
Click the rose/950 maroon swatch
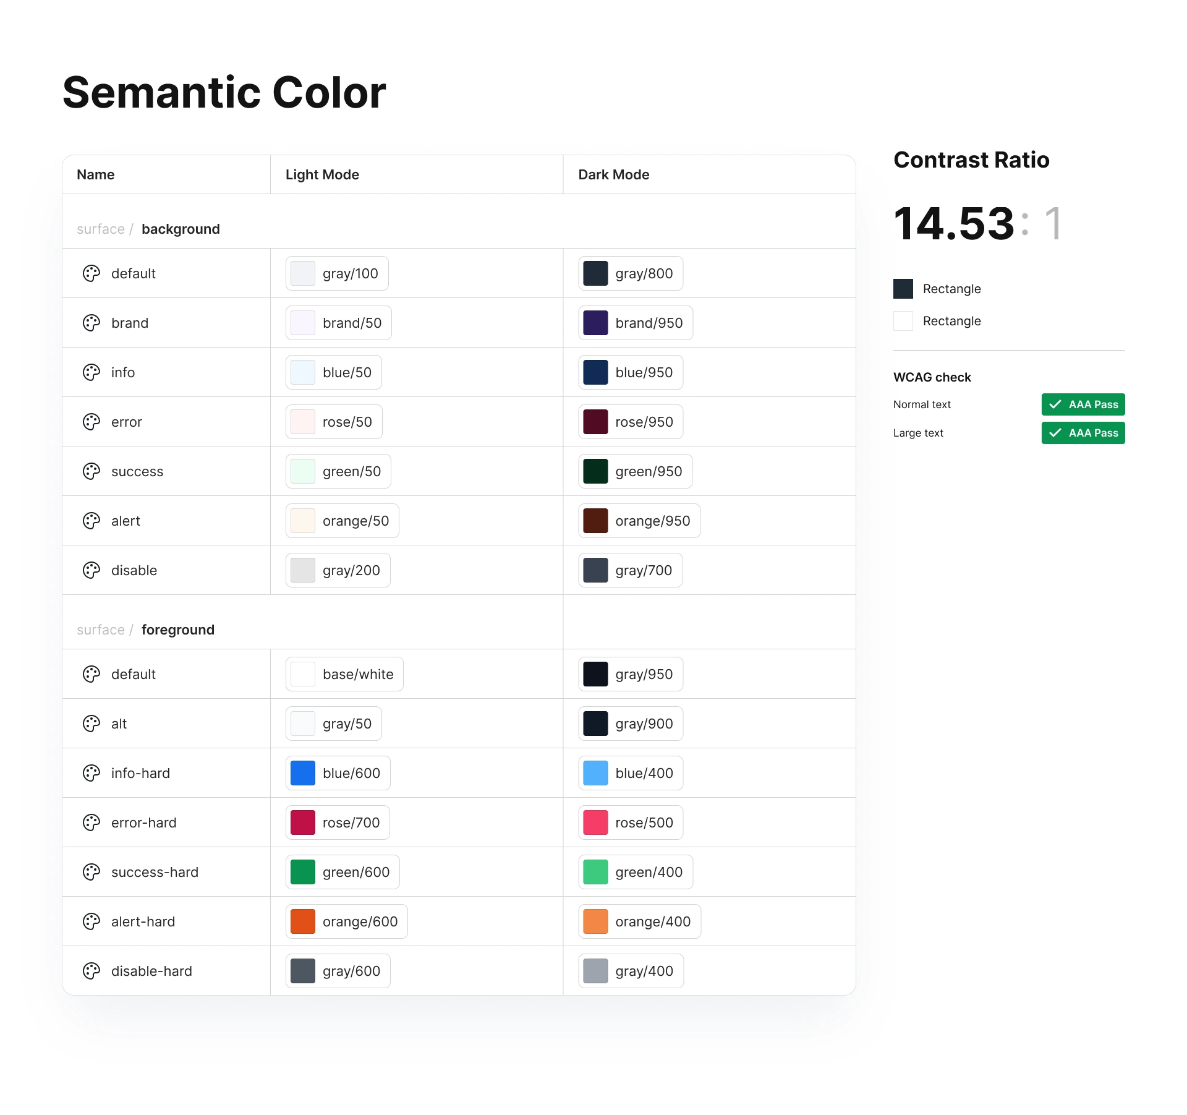point(595,422)
